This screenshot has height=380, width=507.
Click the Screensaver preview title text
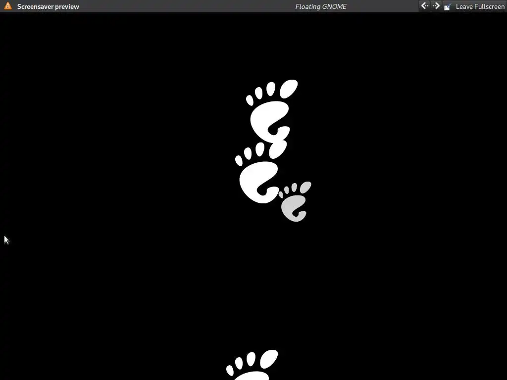point(48,6)
